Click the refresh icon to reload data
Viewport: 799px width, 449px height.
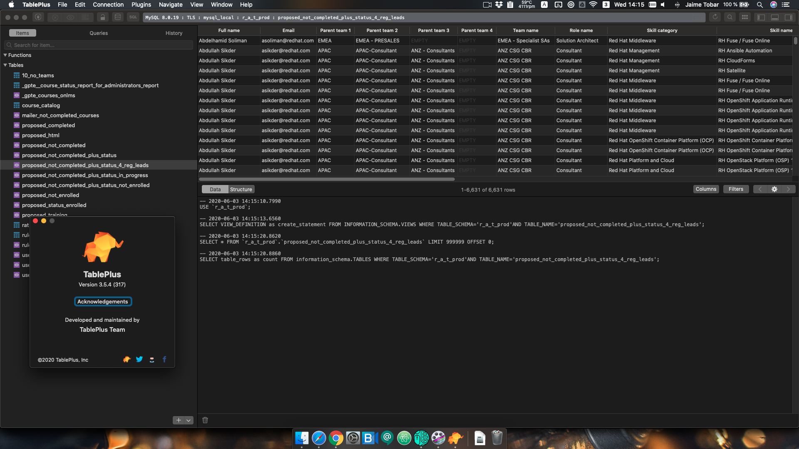[x=715, y=17]
